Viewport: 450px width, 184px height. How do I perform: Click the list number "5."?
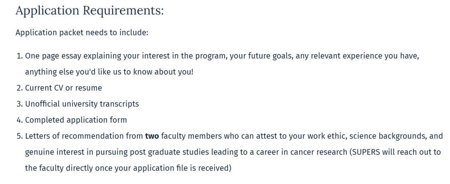(x=19, y=136)
